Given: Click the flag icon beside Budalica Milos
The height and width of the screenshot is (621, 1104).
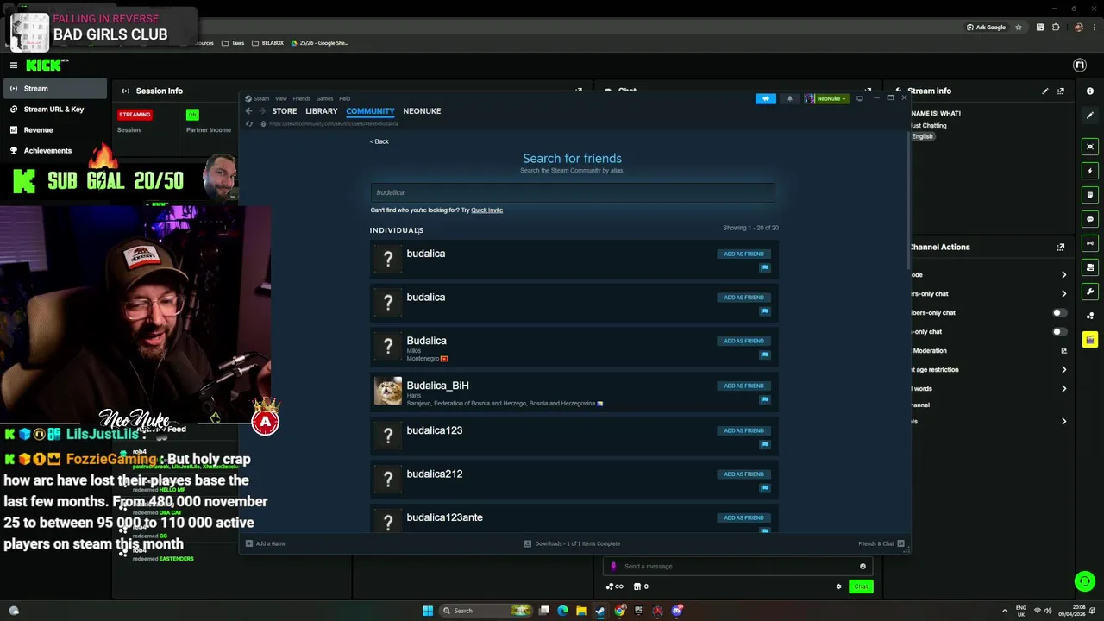Looking at the screenshot, I should coord(764,354).
